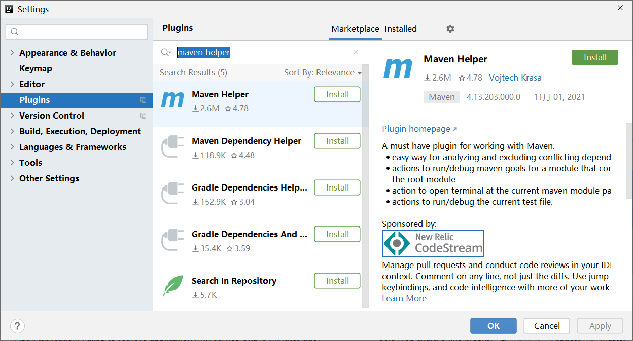This screenshot has height=341, width=633.
Task: Focus the settings search field in the sidebar
Action: 77,32
